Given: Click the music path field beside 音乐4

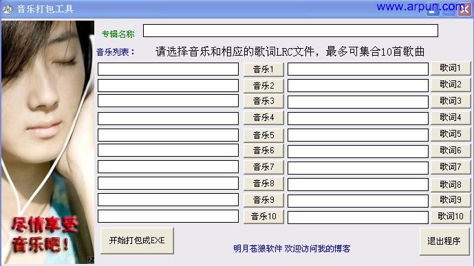Looking at the screenshot, I should 168,118.
